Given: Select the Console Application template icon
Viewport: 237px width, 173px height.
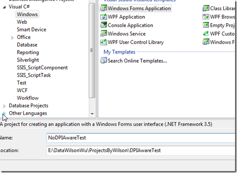Looking at the screenshot, I should click(104, 25).
